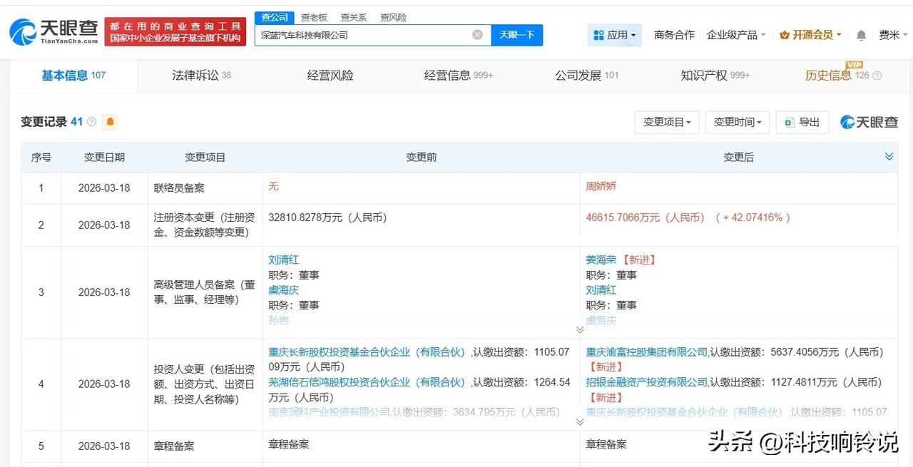Open the help question mark near 变更记录
The width and height of the screenshot is (913, 467).
click(92, 121)
